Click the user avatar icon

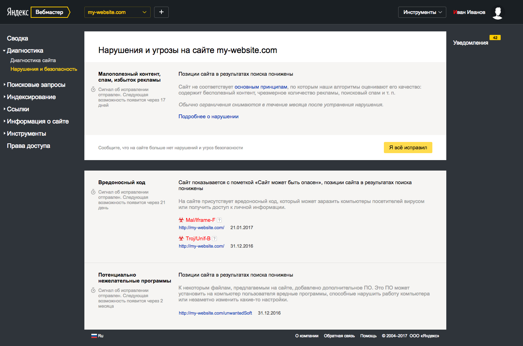498,13
